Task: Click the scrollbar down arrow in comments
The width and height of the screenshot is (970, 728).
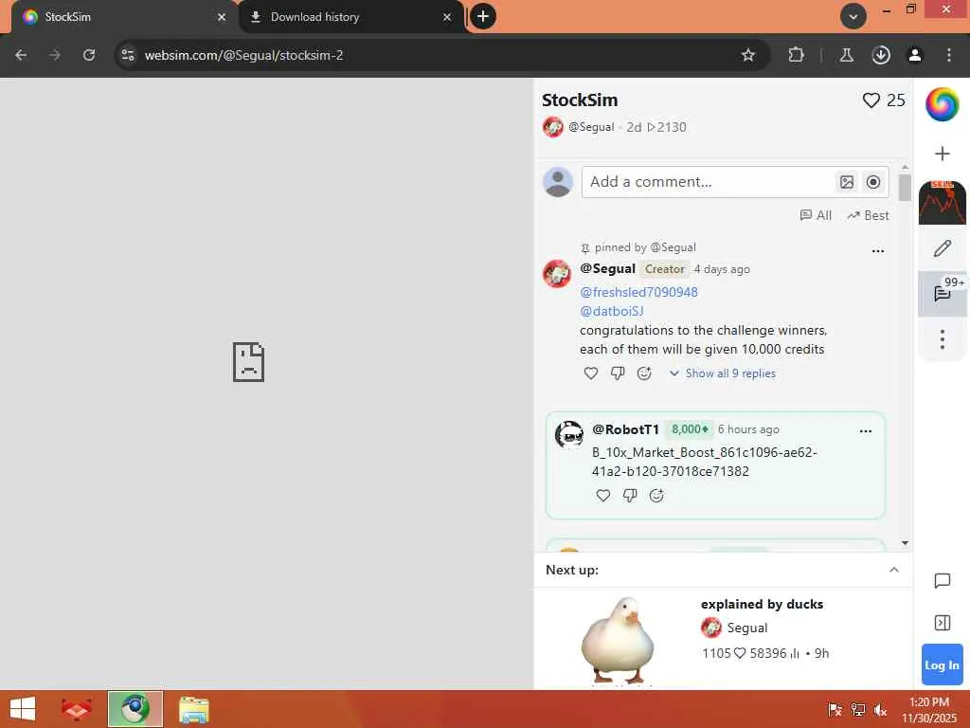Action: click(905, 543)
